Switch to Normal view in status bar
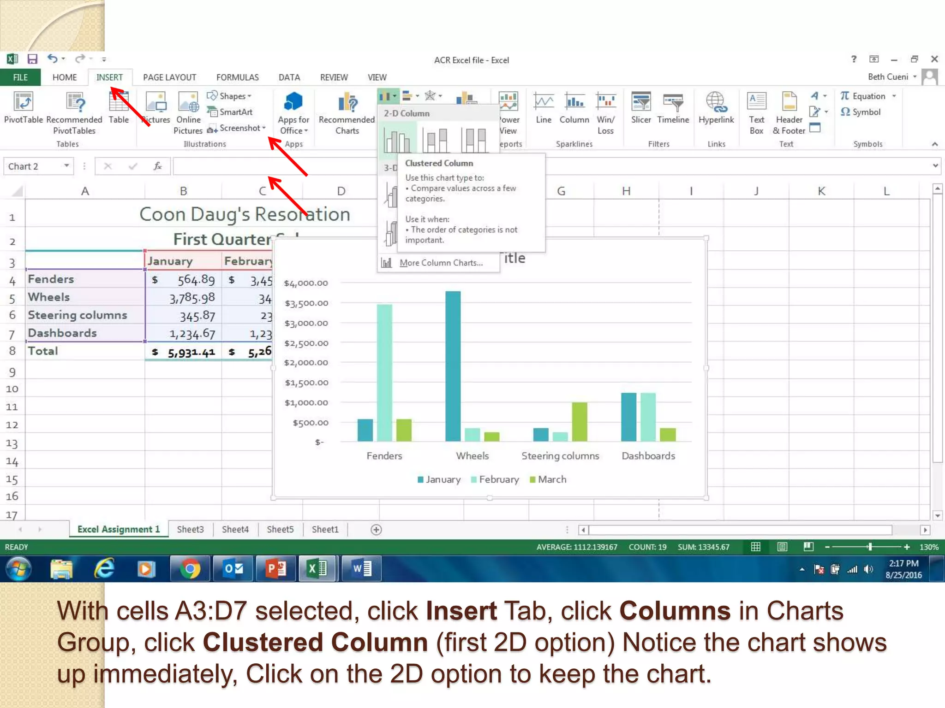The image size is (945, 708). point(756,547)
